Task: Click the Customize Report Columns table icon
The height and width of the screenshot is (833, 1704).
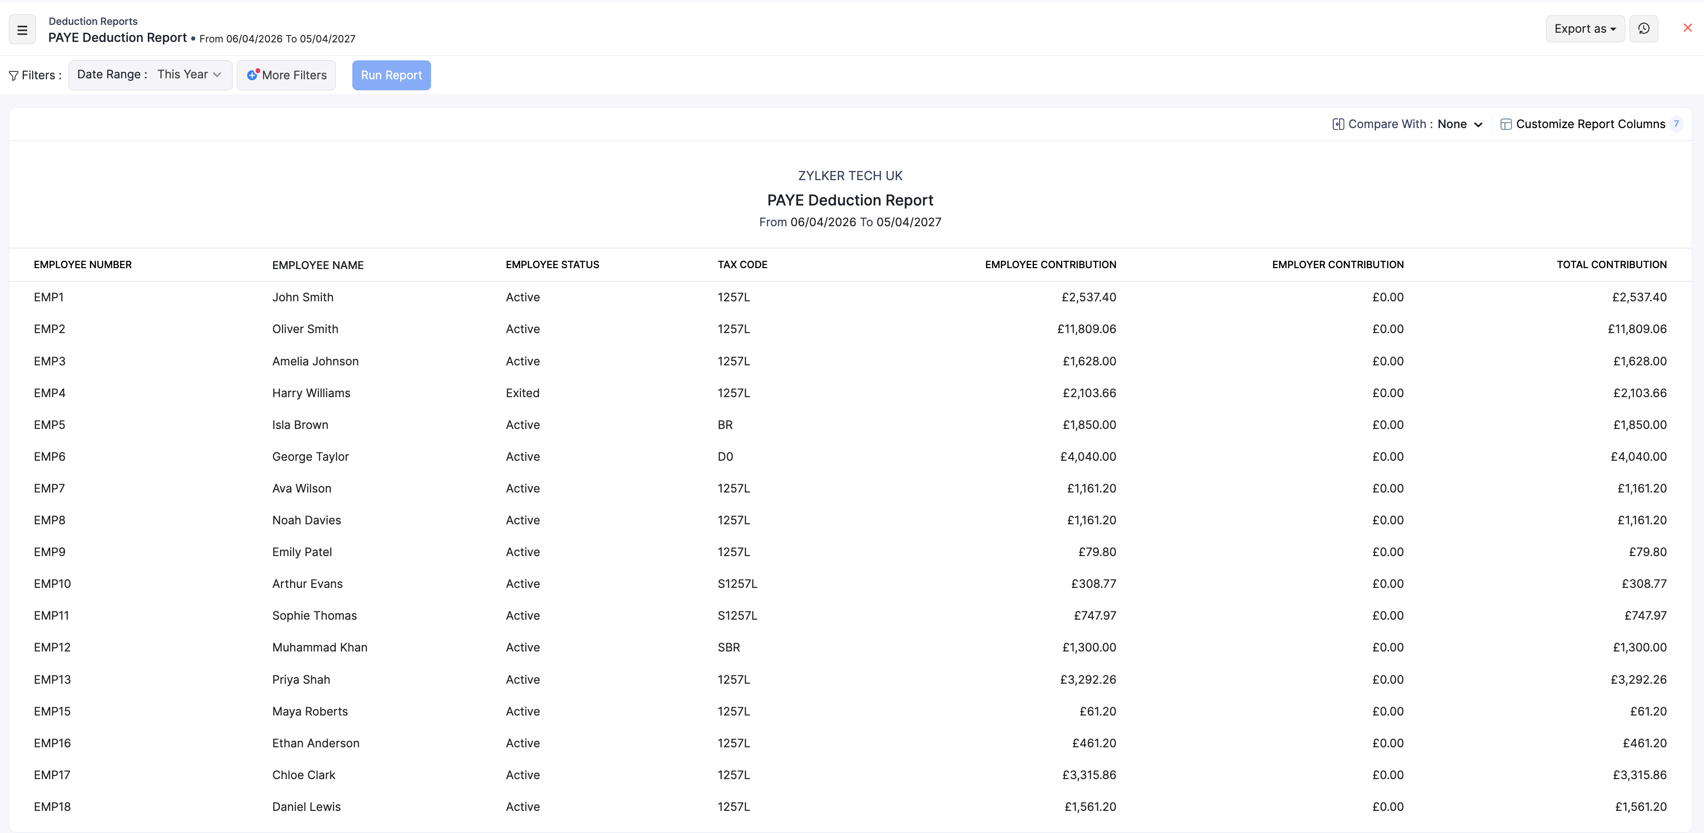Action: pos(1506,124)
